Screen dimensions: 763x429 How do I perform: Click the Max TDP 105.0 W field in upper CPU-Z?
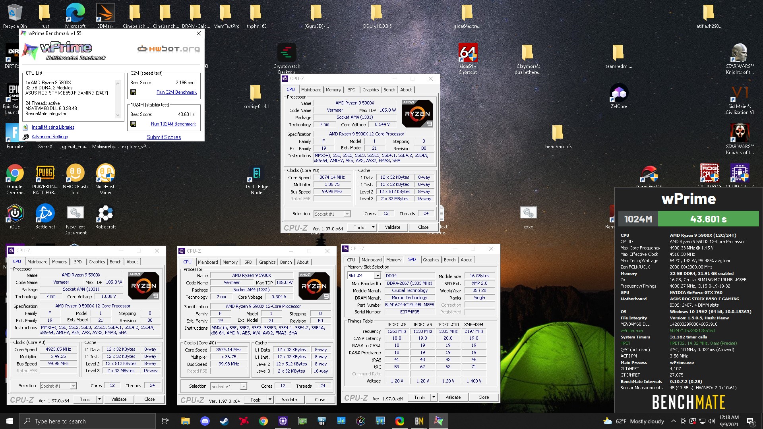click(x=387, y=110)
